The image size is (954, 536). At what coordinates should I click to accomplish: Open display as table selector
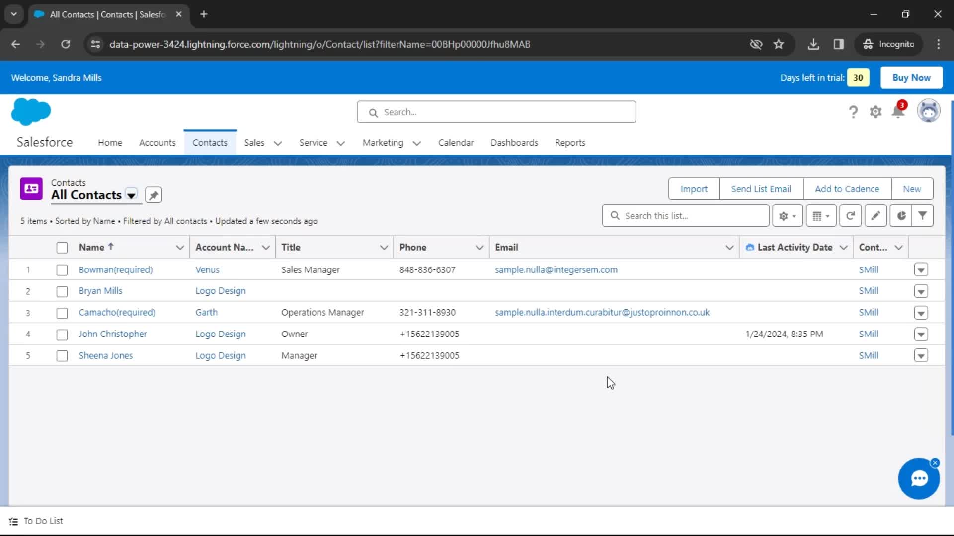coord(821,216)
